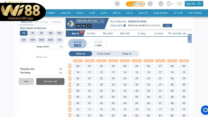The width and height of the screenshot is (208, 117).
Task: Pick number 27 in the grid
Action: (x=160, y=79)
